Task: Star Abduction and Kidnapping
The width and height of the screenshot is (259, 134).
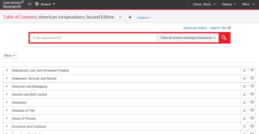Action: click(x=244, y=86)
